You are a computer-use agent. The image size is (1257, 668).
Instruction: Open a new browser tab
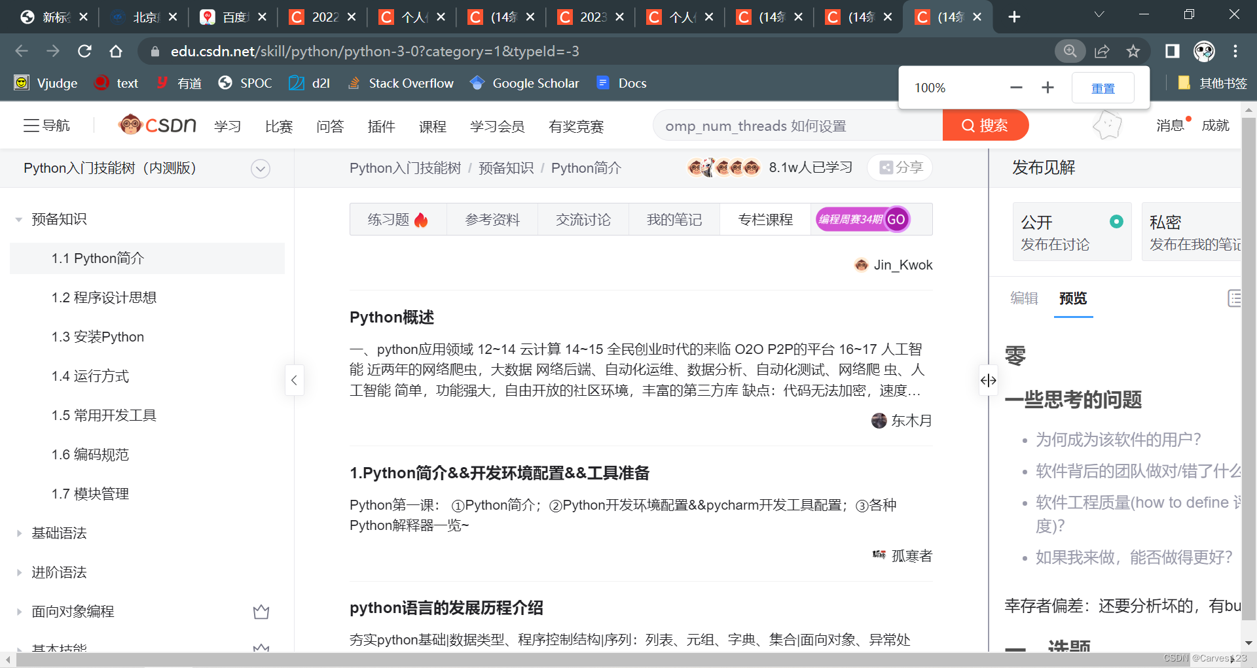[1014, 17]
